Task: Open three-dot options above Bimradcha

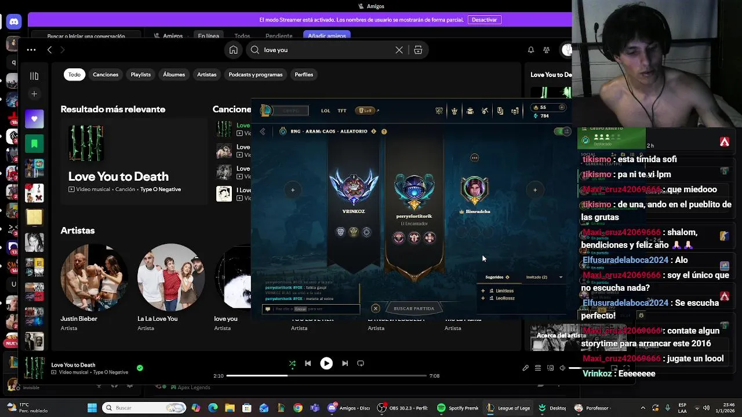Action: tap(474, 158)
